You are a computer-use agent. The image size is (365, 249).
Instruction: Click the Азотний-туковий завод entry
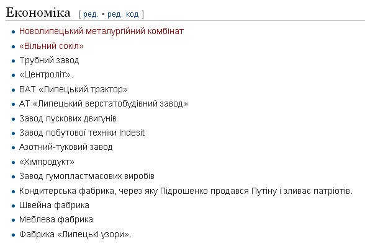tap(66, 147)
